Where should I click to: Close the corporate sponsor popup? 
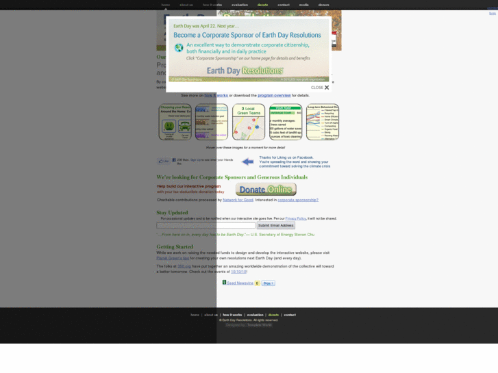[320, 88]
